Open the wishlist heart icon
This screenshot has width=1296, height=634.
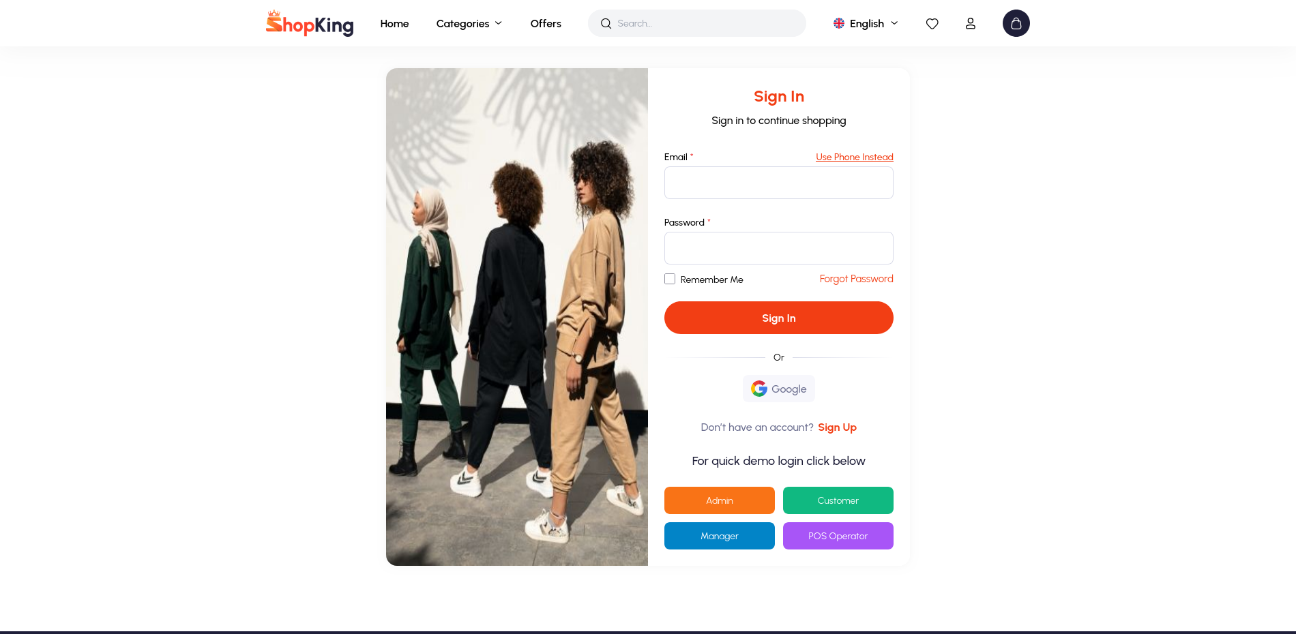pos(932,24)
